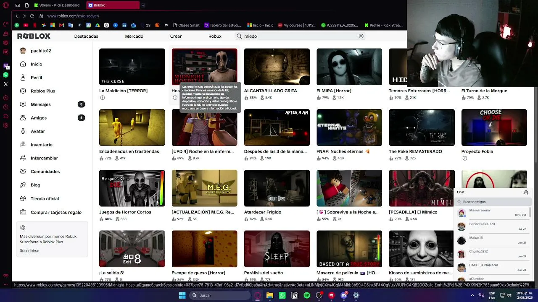Open the pachito12 profile link
Screen dimensions: 538x302
click(x=41, y=51)
